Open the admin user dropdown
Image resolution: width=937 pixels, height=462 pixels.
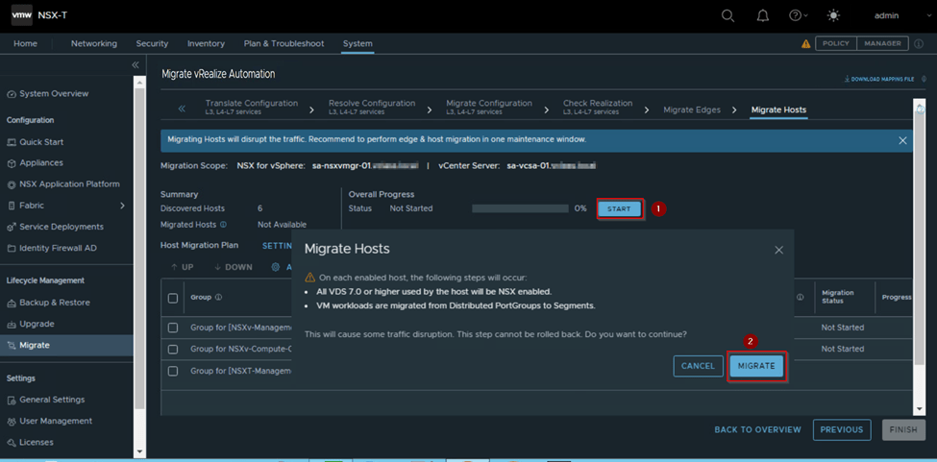point(891,15)
